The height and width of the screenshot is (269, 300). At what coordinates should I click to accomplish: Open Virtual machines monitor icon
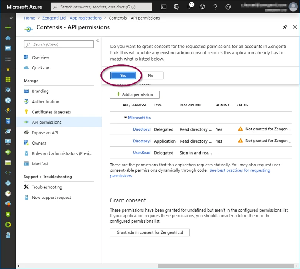pyautogui.click(x=8, y=142)
